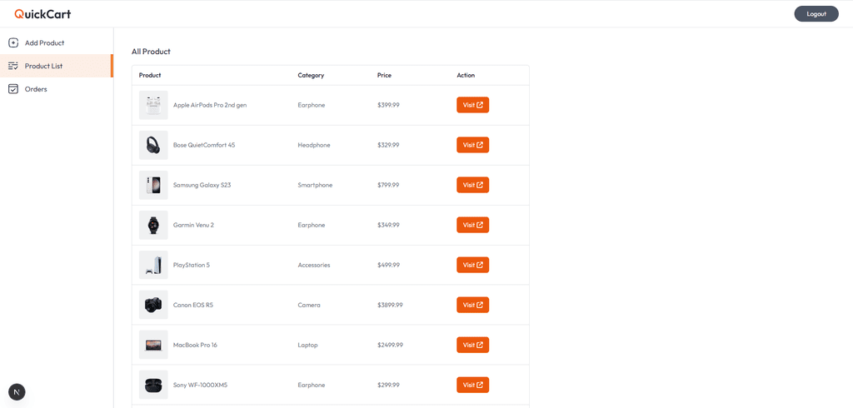Click the Accessories category cell
This screenshot has width=853, height=408.
[314, 265]
